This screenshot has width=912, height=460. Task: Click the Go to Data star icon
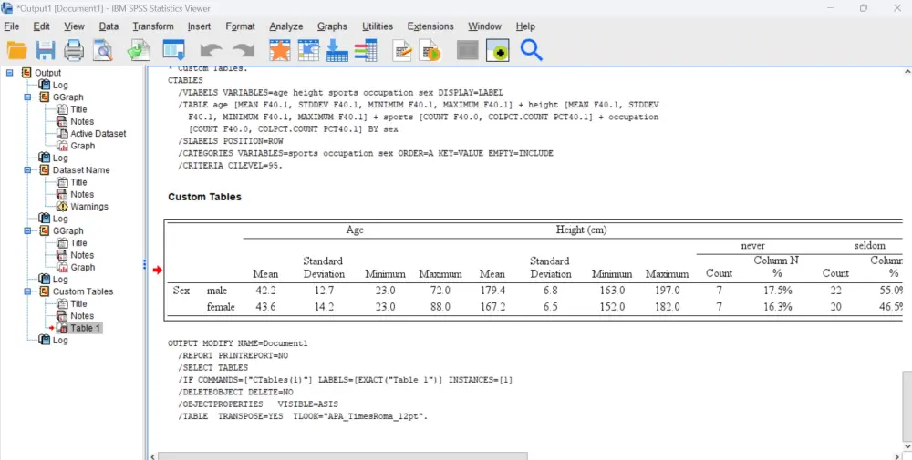pyautogui.click(x=280, y=50)
